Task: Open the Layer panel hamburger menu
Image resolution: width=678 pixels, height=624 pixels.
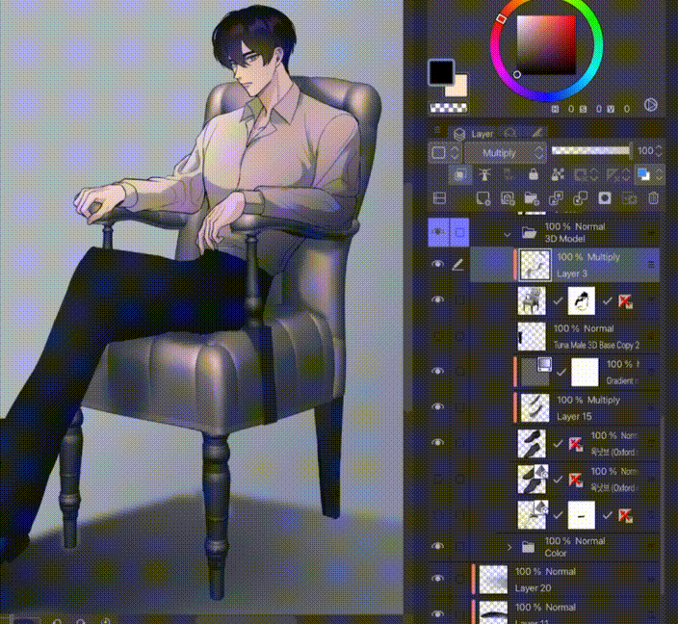Action: (x=437, y=130)
